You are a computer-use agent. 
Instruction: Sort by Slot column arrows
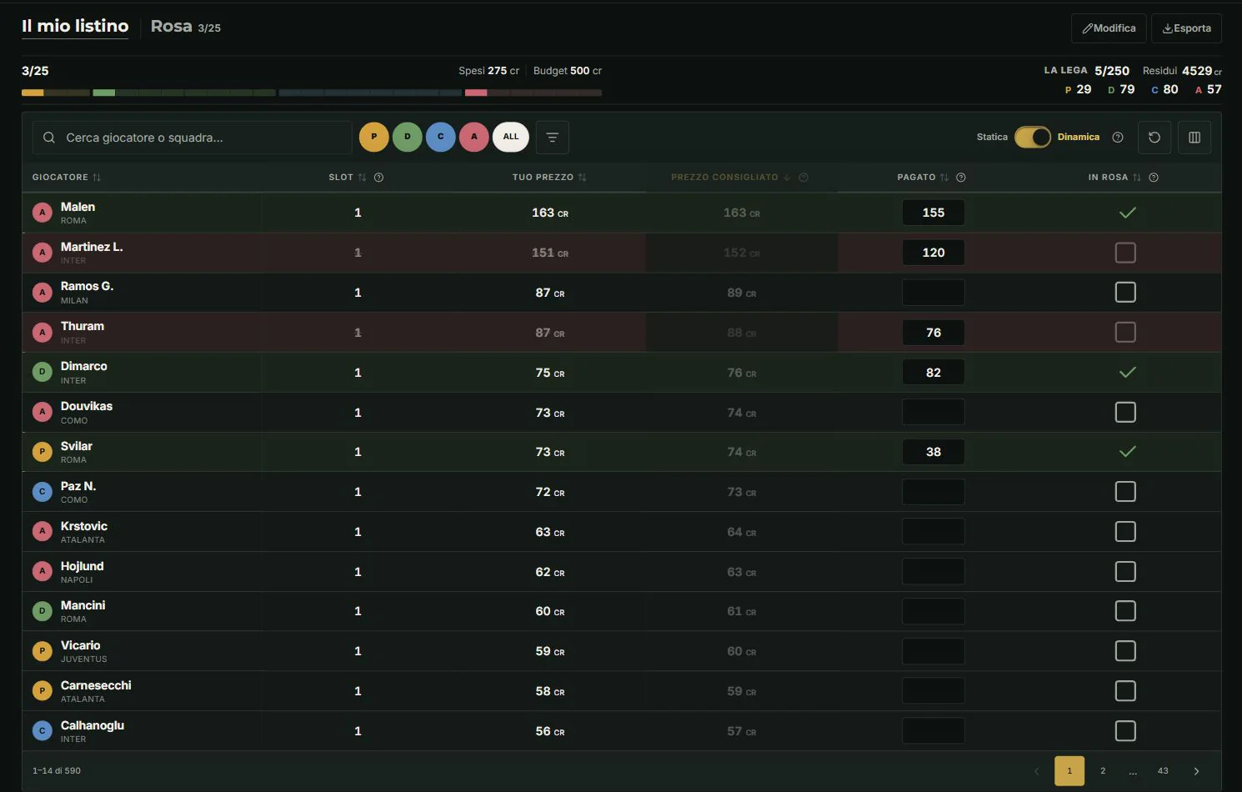[x=362, y=178]
